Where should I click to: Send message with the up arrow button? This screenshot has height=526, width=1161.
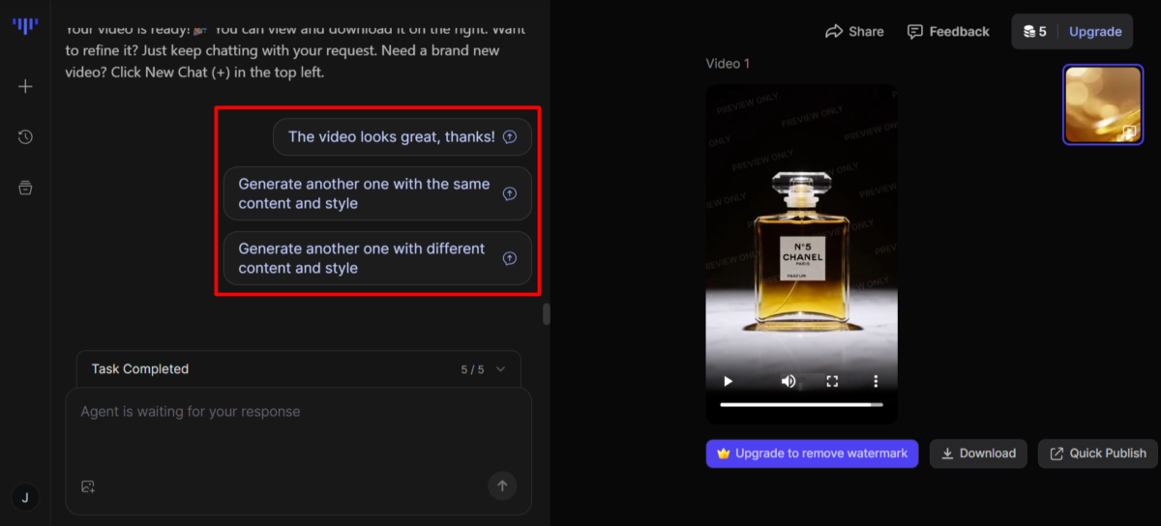[501, 485]
